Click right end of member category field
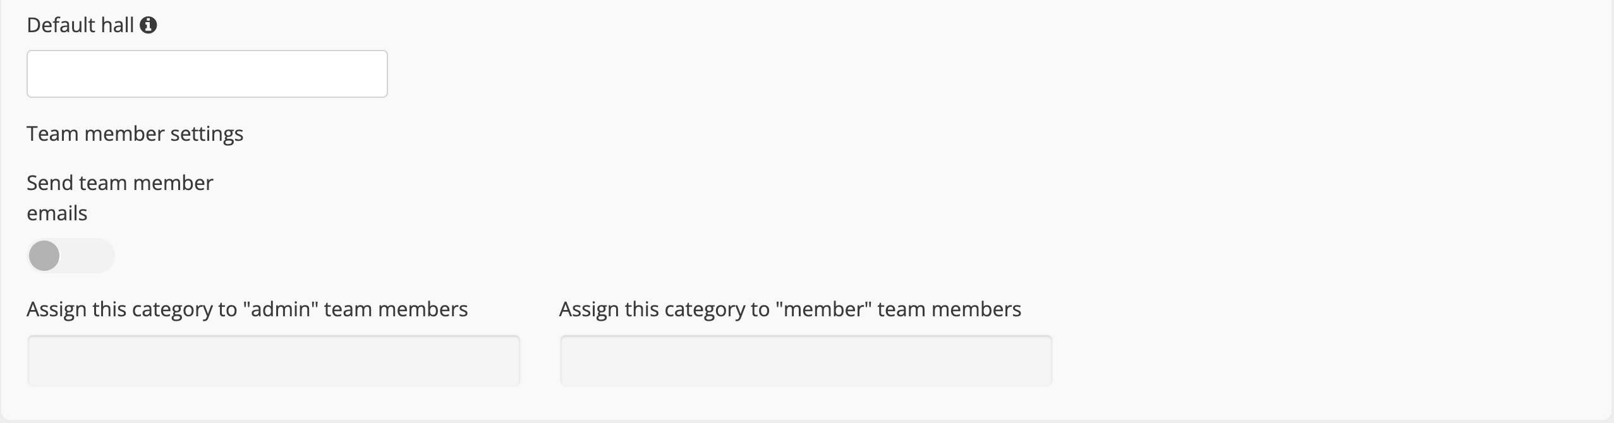Viewport: 1614px width, 423px height. pos(1038,360)
